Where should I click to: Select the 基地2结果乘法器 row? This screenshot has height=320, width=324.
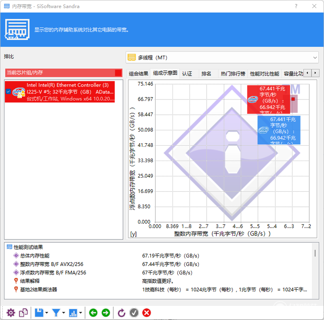coord(158,289)
